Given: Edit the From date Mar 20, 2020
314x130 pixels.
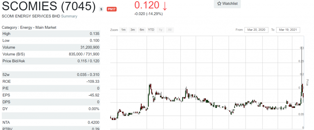Looking at the screenshot, I should (256, 30).
